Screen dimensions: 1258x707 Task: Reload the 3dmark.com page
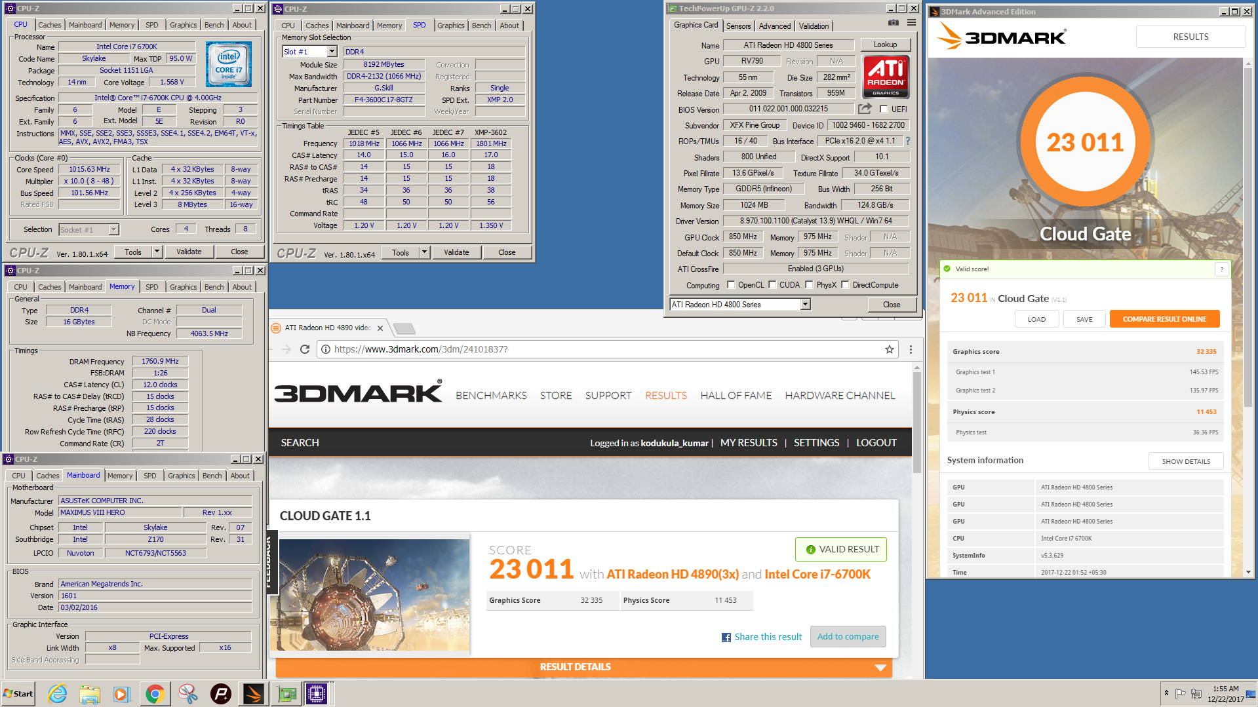pos(305,349)
